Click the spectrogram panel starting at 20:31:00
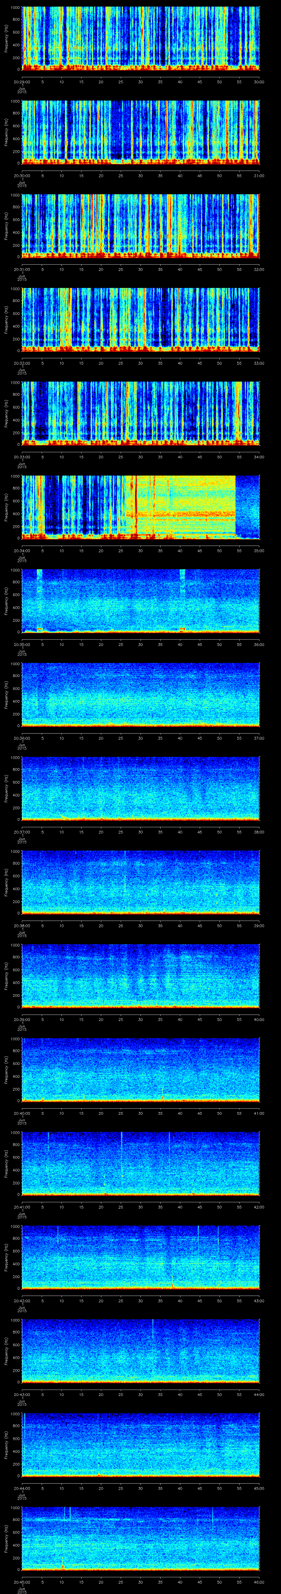Viewport: 281px width, 1594px height. point(140,226)
